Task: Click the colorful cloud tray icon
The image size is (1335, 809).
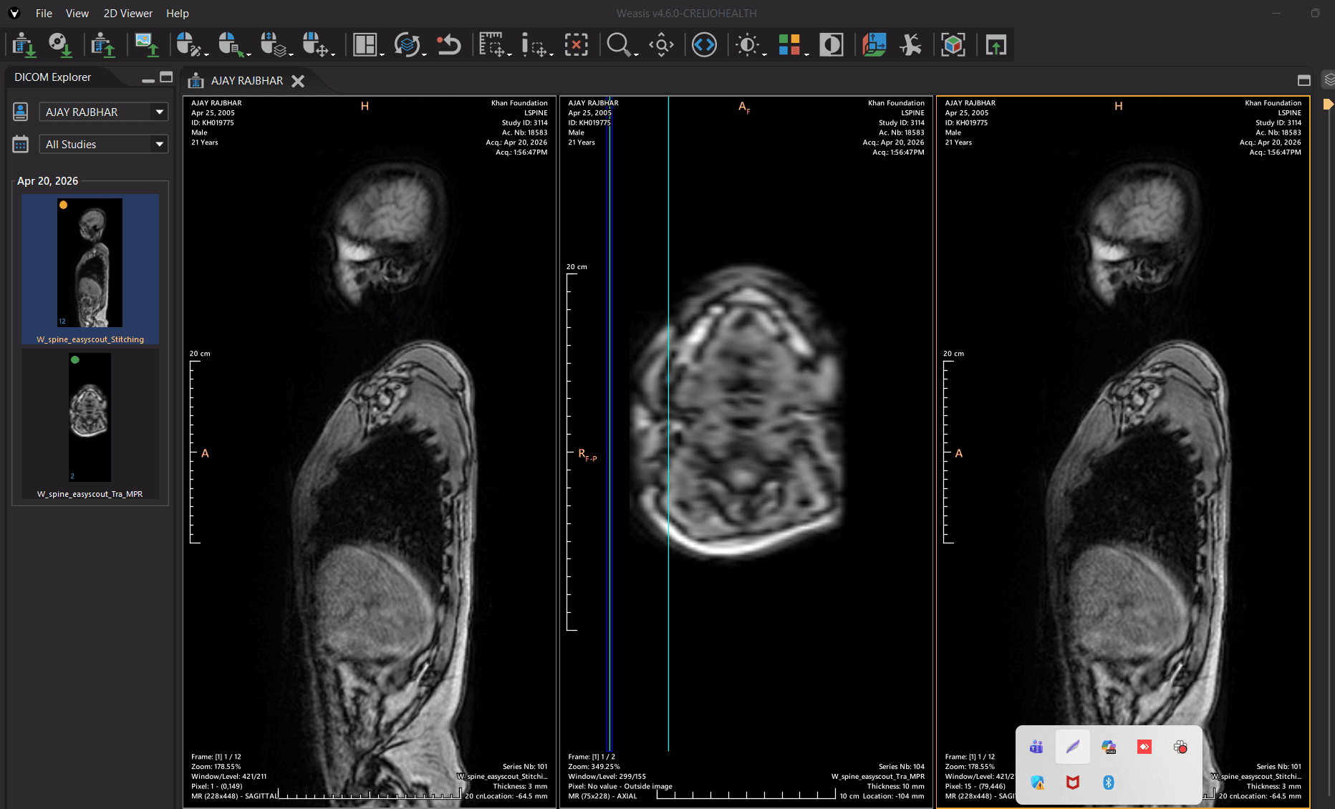Action: click(x=1109, y=747)
